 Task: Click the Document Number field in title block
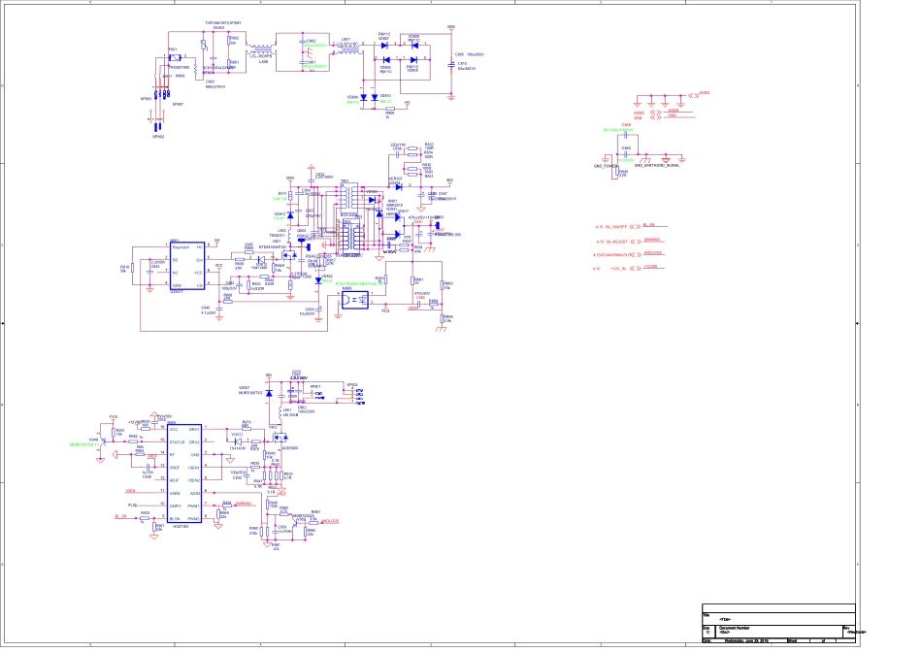(738, 628)
